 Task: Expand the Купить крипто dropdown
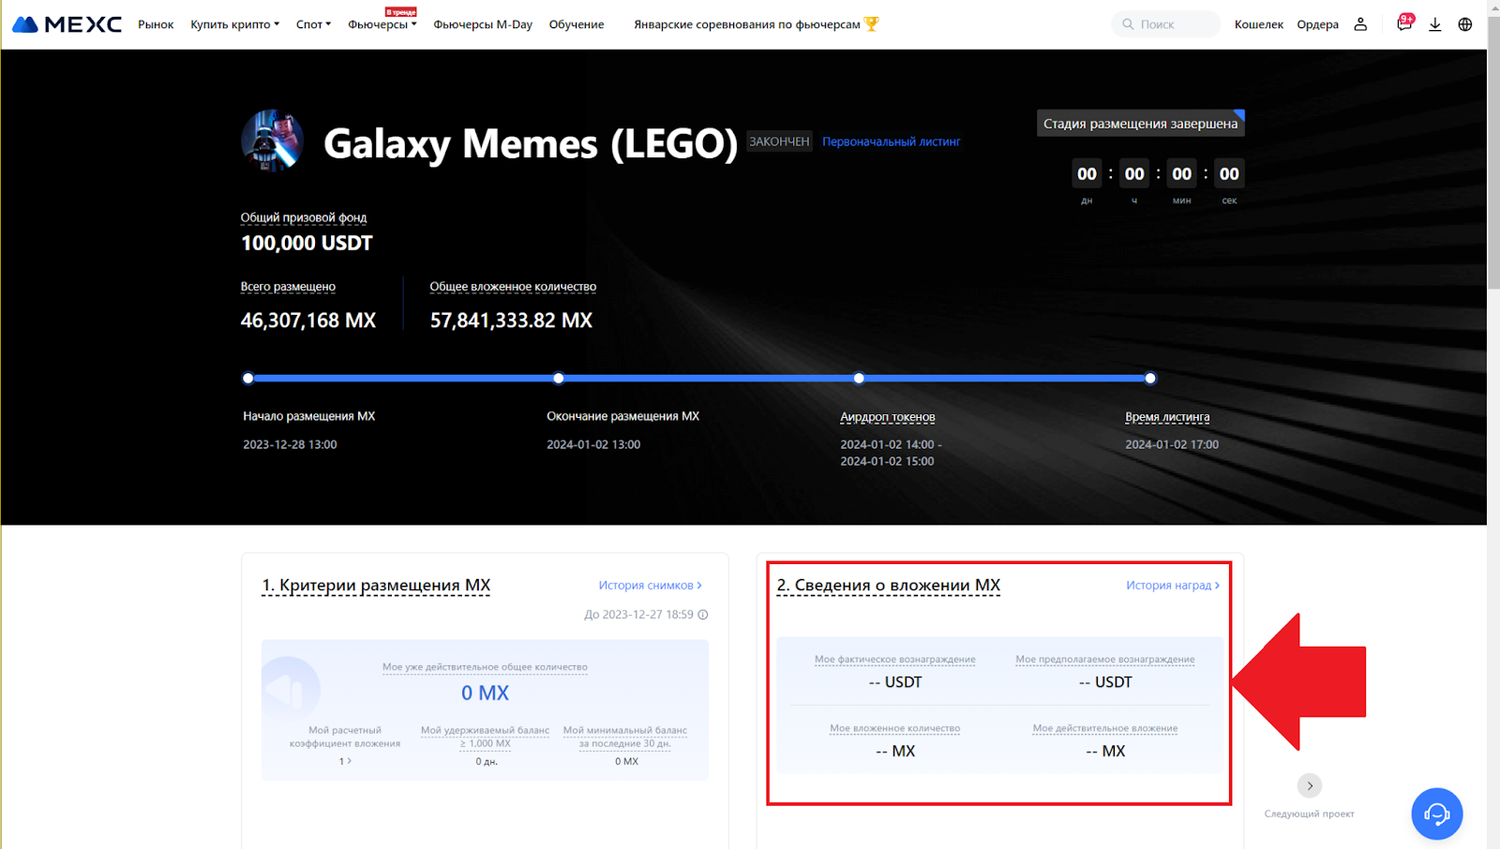[235, 24]
